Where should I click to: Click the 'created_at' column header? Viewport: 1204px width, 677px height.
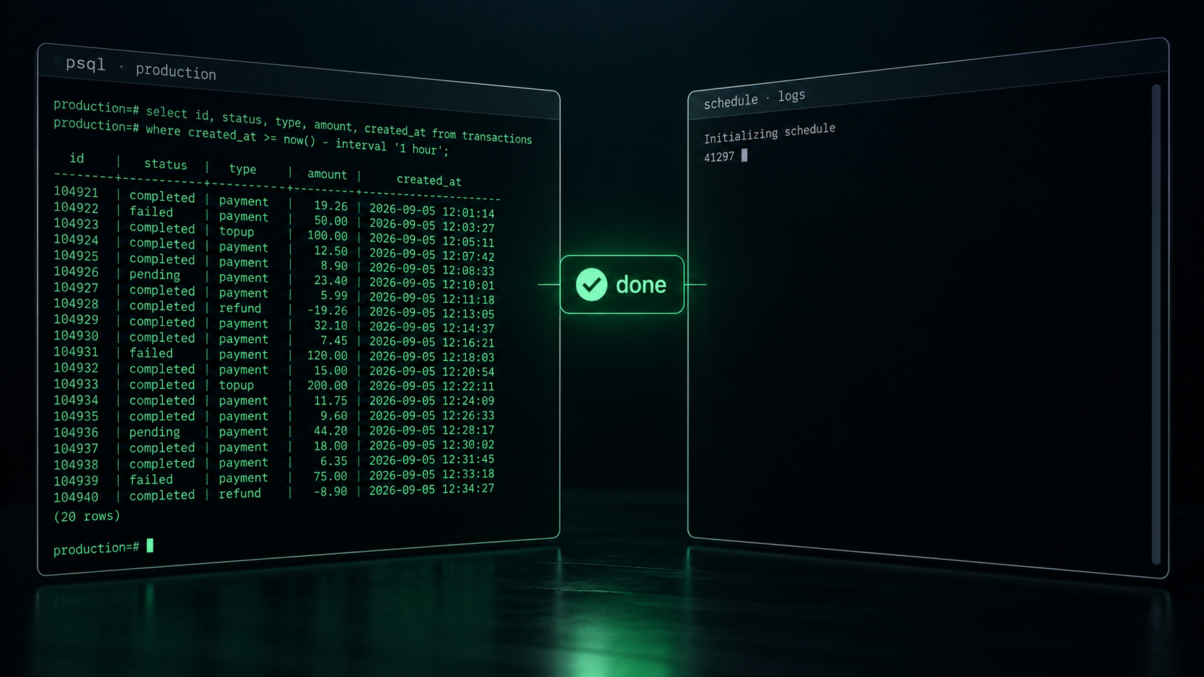click(429, 181)
